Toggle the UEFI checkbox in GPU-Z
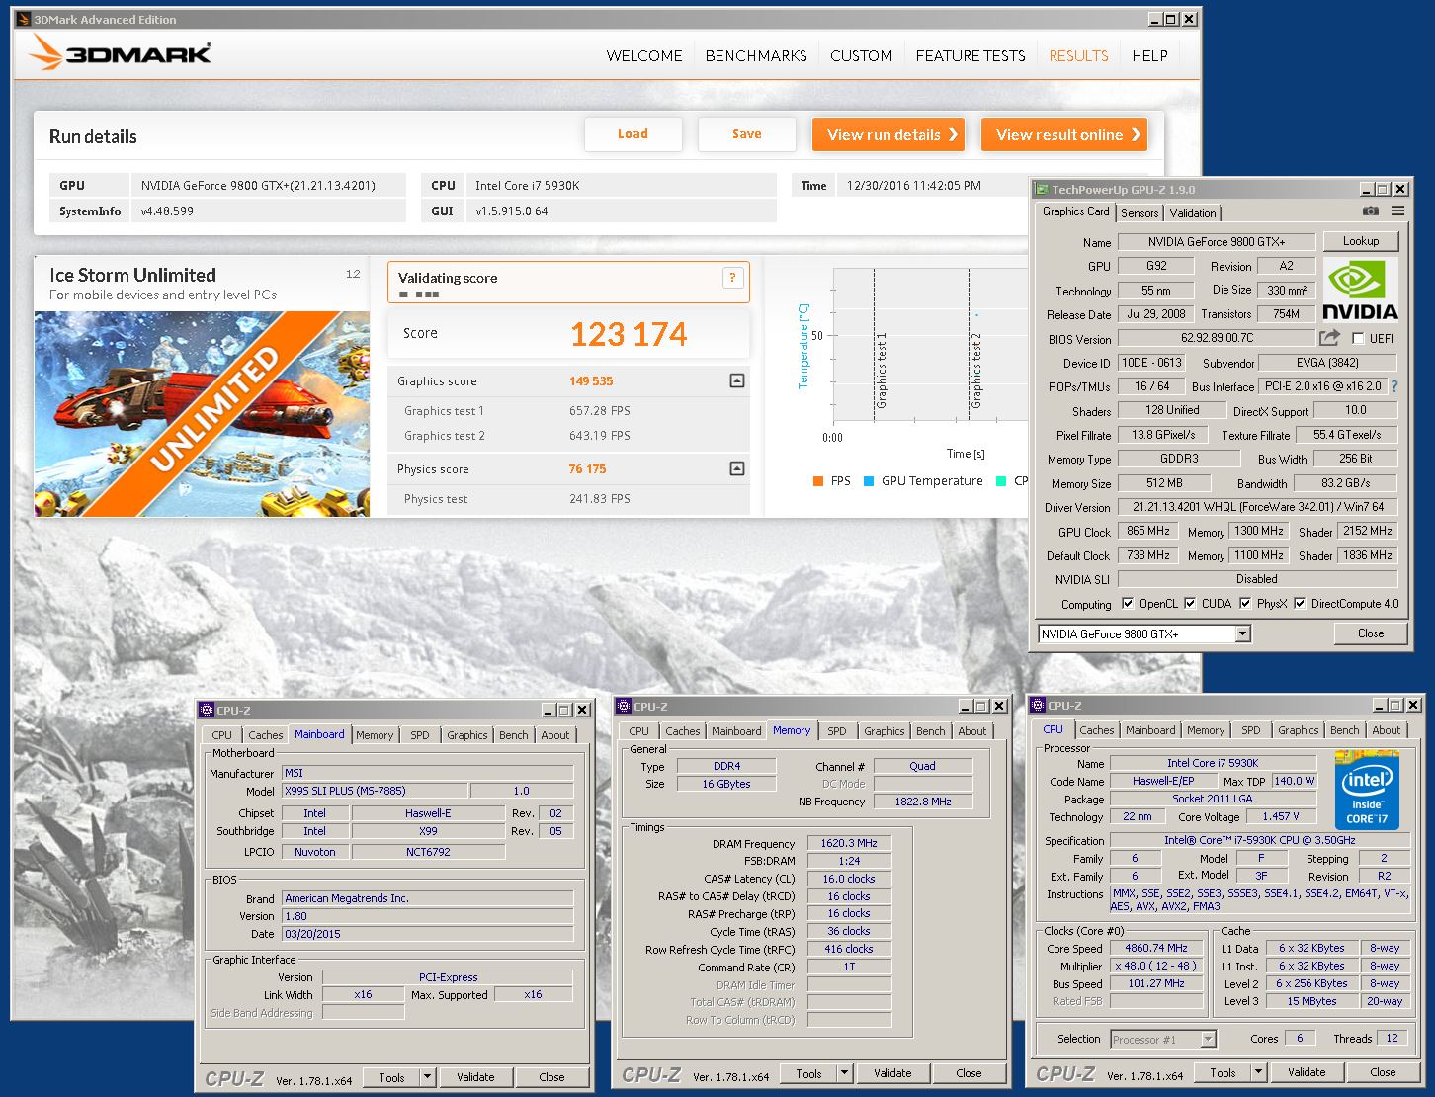The width and height of the screenshot is (1435, 1097). [1358, 339]
